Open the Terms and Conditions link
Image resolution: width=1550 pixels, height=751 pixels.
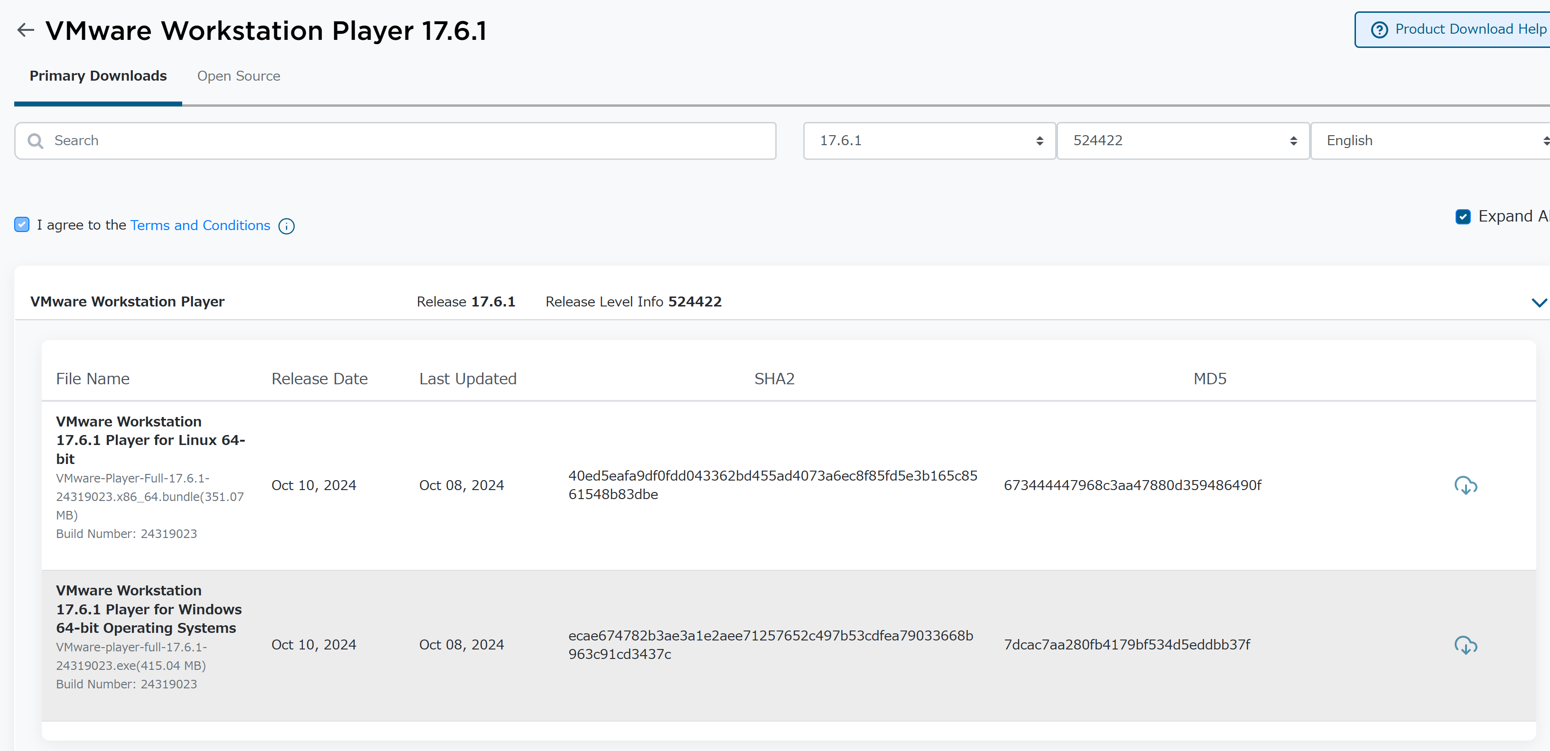200,226
